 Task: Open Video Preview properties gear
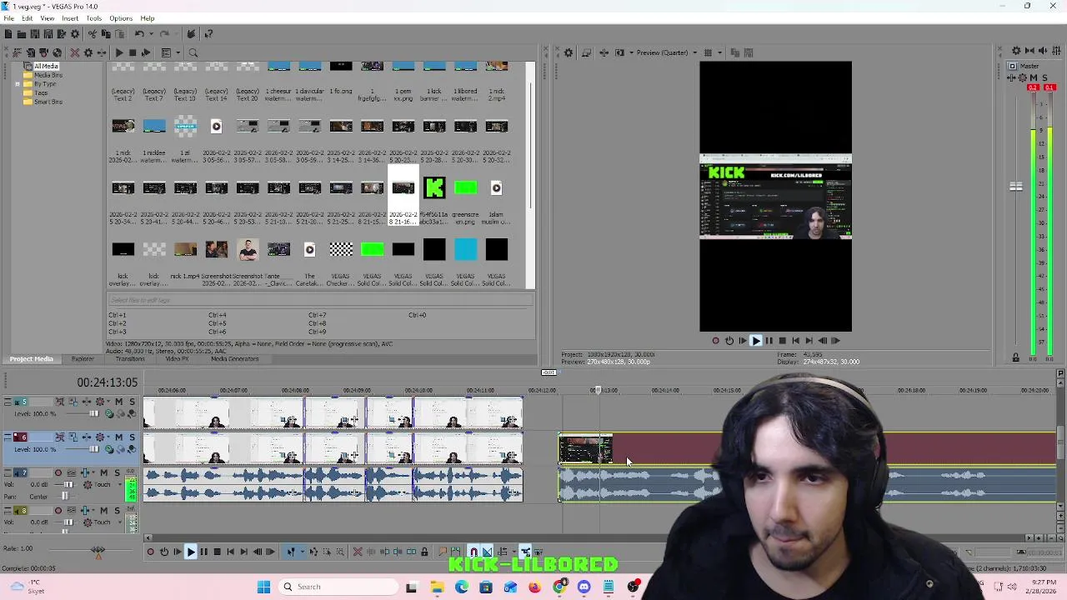tap(569, 52)
